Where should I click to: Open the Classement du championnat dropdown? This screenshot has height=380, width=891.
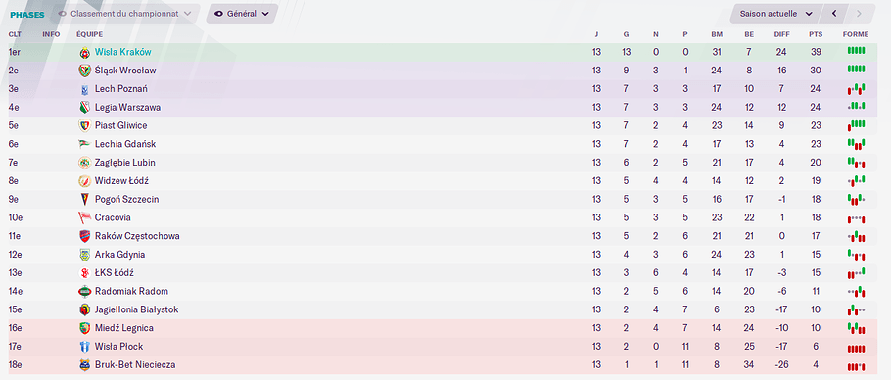[x=125, y=14]
